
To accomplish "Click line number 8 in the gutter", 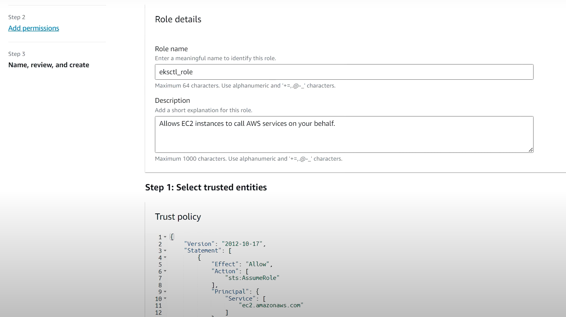I will click(160, 285).
